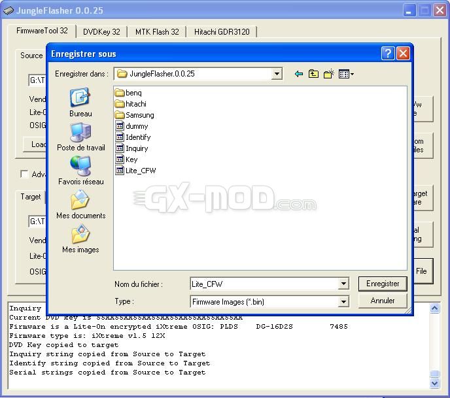Create a new folder icon

(328, 74)
